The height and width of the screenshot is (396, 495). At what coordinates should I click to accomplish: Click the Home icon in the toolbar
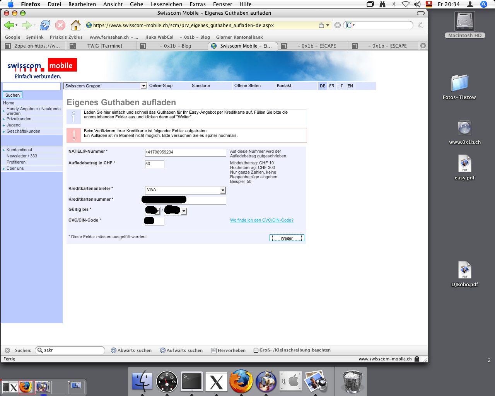tap(76, 26)
